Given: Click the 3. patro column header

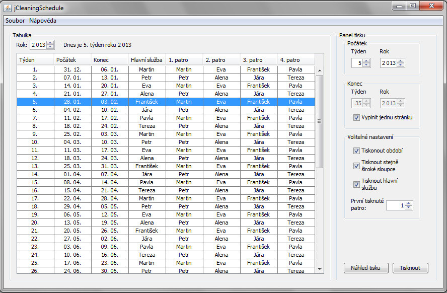Looking at the screenshot, I should [x=259, y=60].
